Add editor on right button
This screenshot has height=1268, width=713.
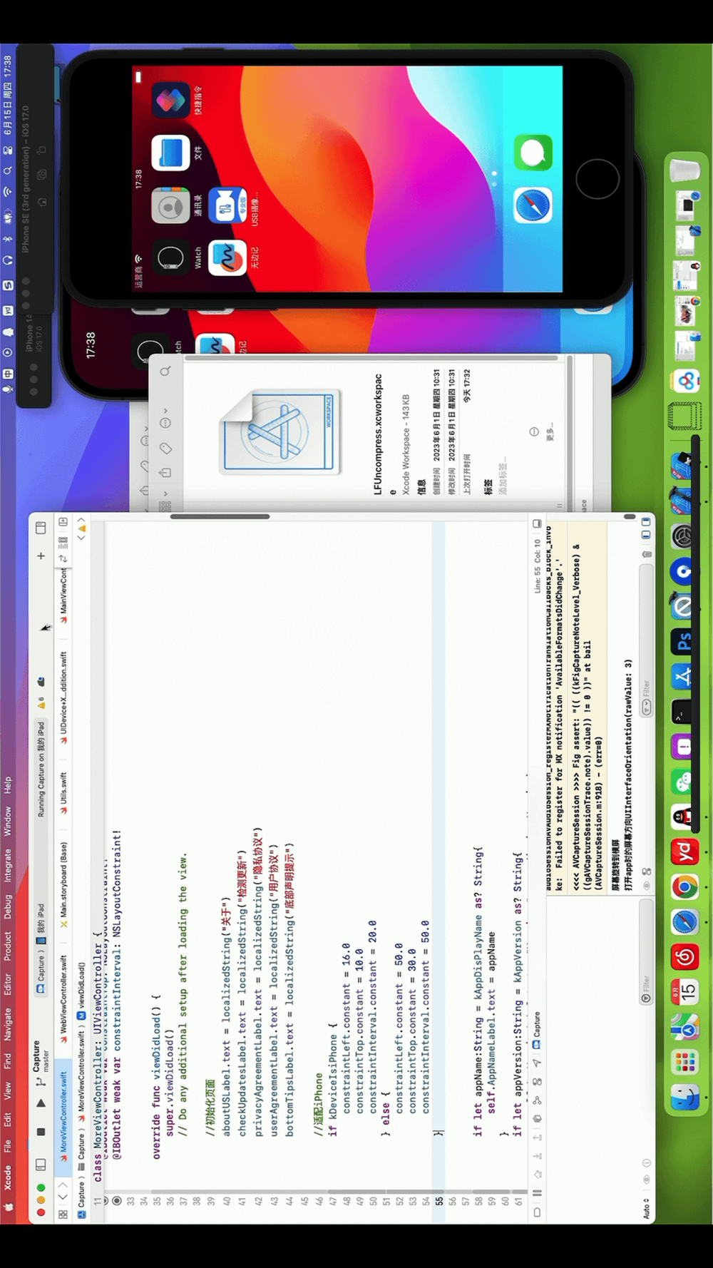63,522
